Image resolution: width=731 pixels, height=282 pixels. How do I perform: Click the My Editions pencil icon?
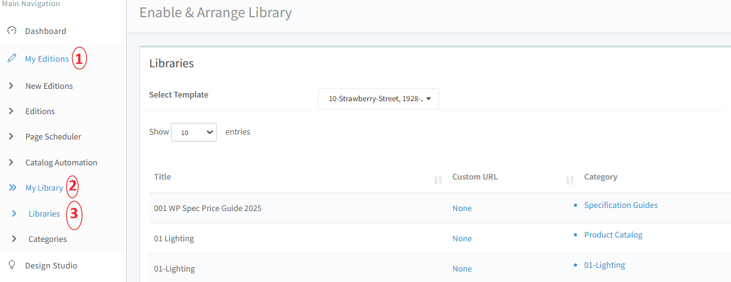point(12,59)
